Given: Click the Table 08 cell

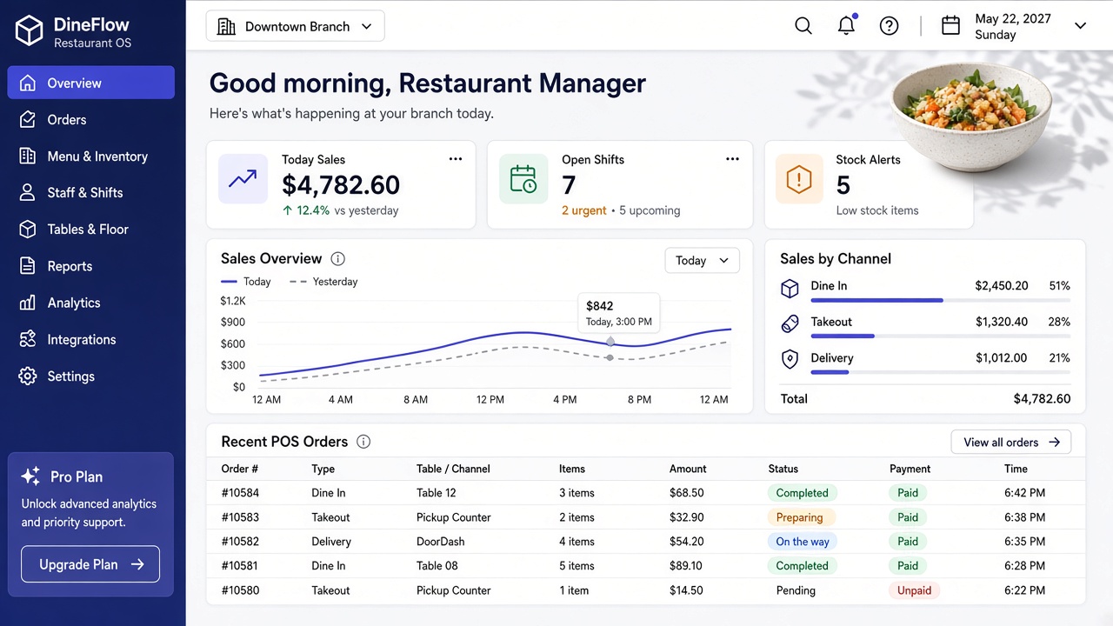Looking at the screenshot, I should coord(437,566).
